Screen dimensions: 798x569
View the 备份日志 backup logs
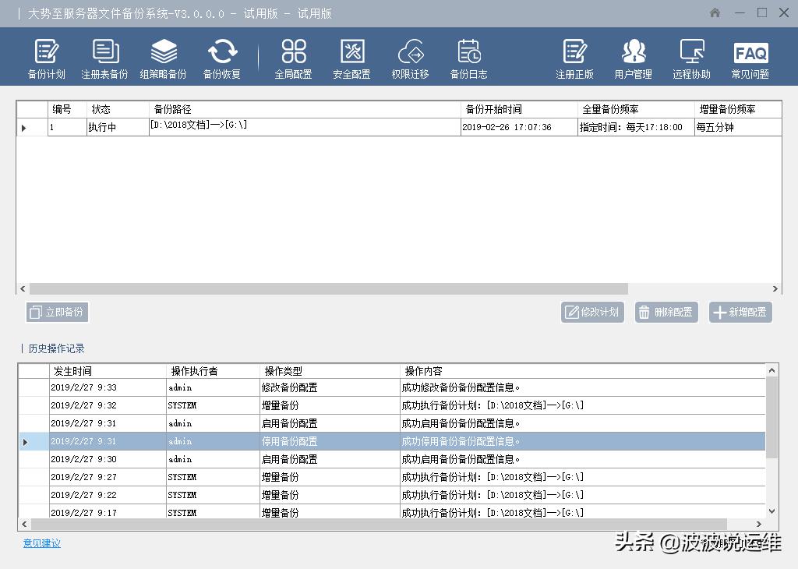(x=468, y=56)
